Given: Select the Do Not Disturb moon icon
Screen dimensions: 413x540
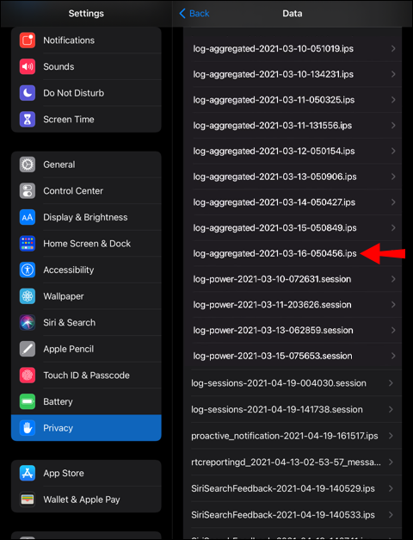Looking at the screenshot, I should [28, 93].
